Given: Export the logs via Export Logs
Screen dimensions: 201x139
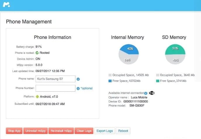Looking at the screenshot, I should [105, 131].
